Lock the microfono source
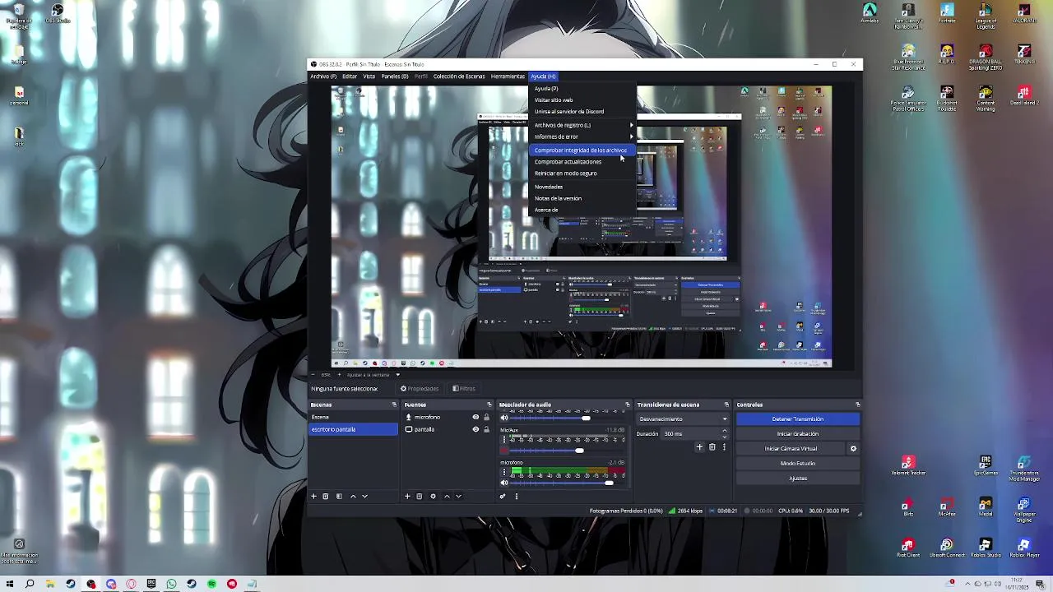This screenshot has height=592, width=1053. click(x=486, y=418)
